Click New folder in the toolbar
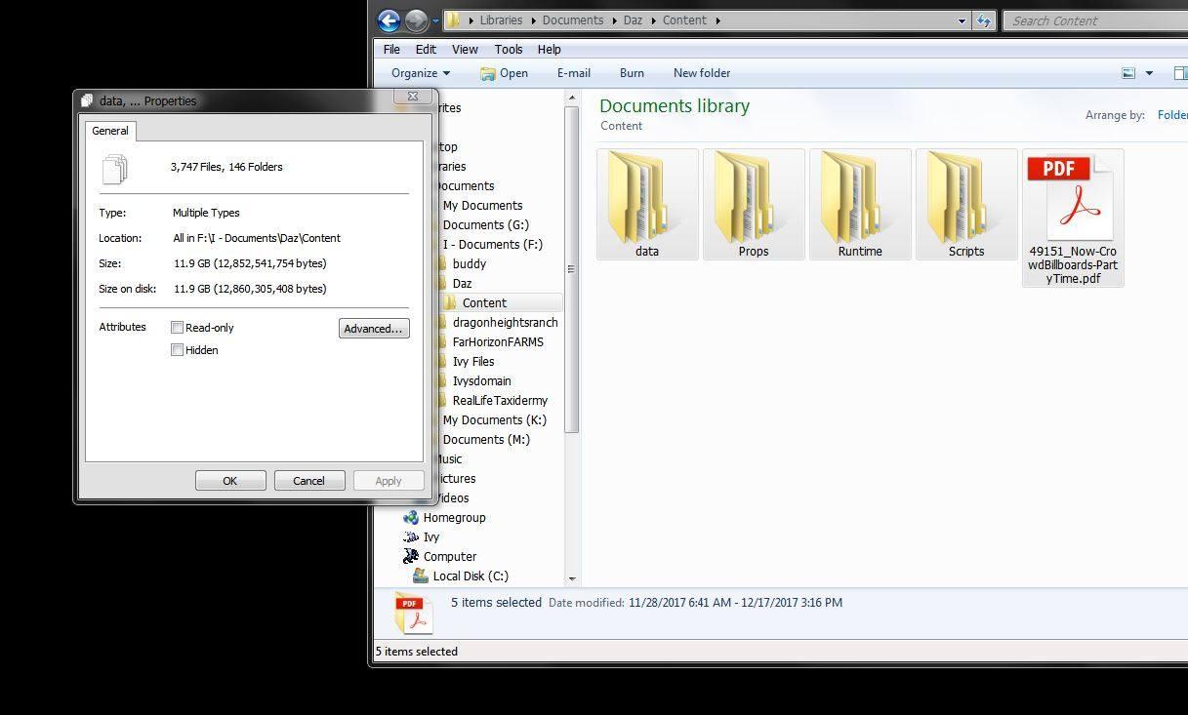Viewport: 1188px width, 715px height. [702, 73]
